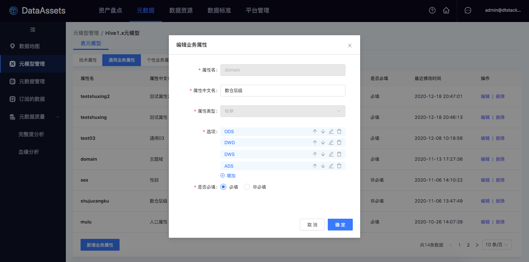Click the 确定 button
The height and width of the screenshot is (262, 529).
[340, 225]
